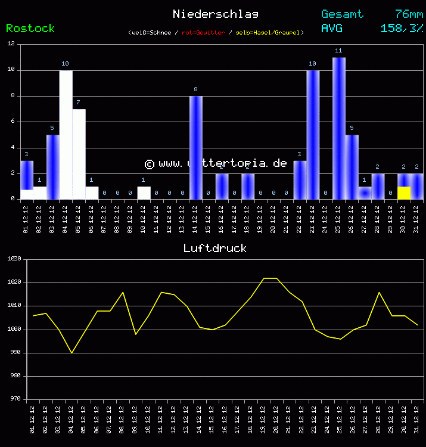Click the white snow bar labeled 10

[x=66, y=135]
